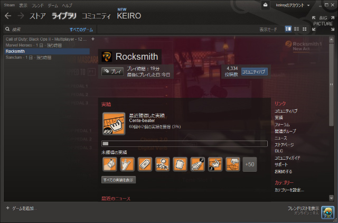Viewport: 338px width, 223px height.
Task: Open the すべてのゲーム filter dropdown
Action: point(81,30)
